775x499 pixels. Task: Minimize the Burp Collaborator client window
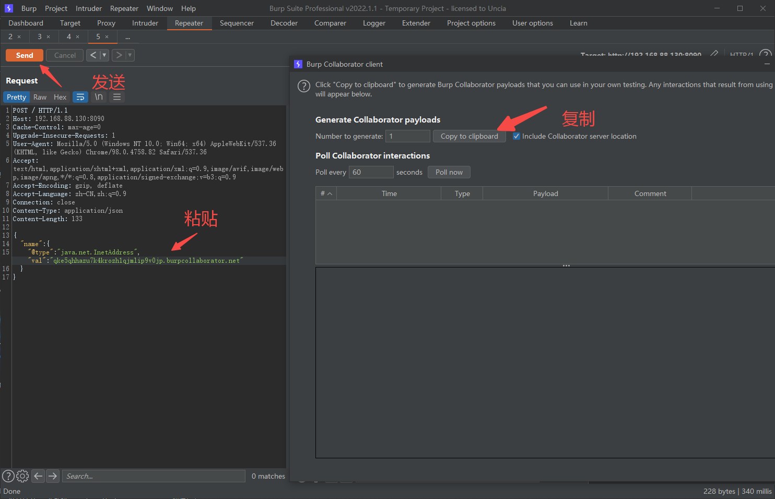click(767, 64)
